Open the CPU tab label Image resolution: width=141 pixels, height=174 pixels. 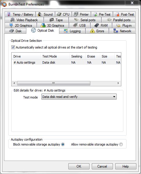click(66, 15)
